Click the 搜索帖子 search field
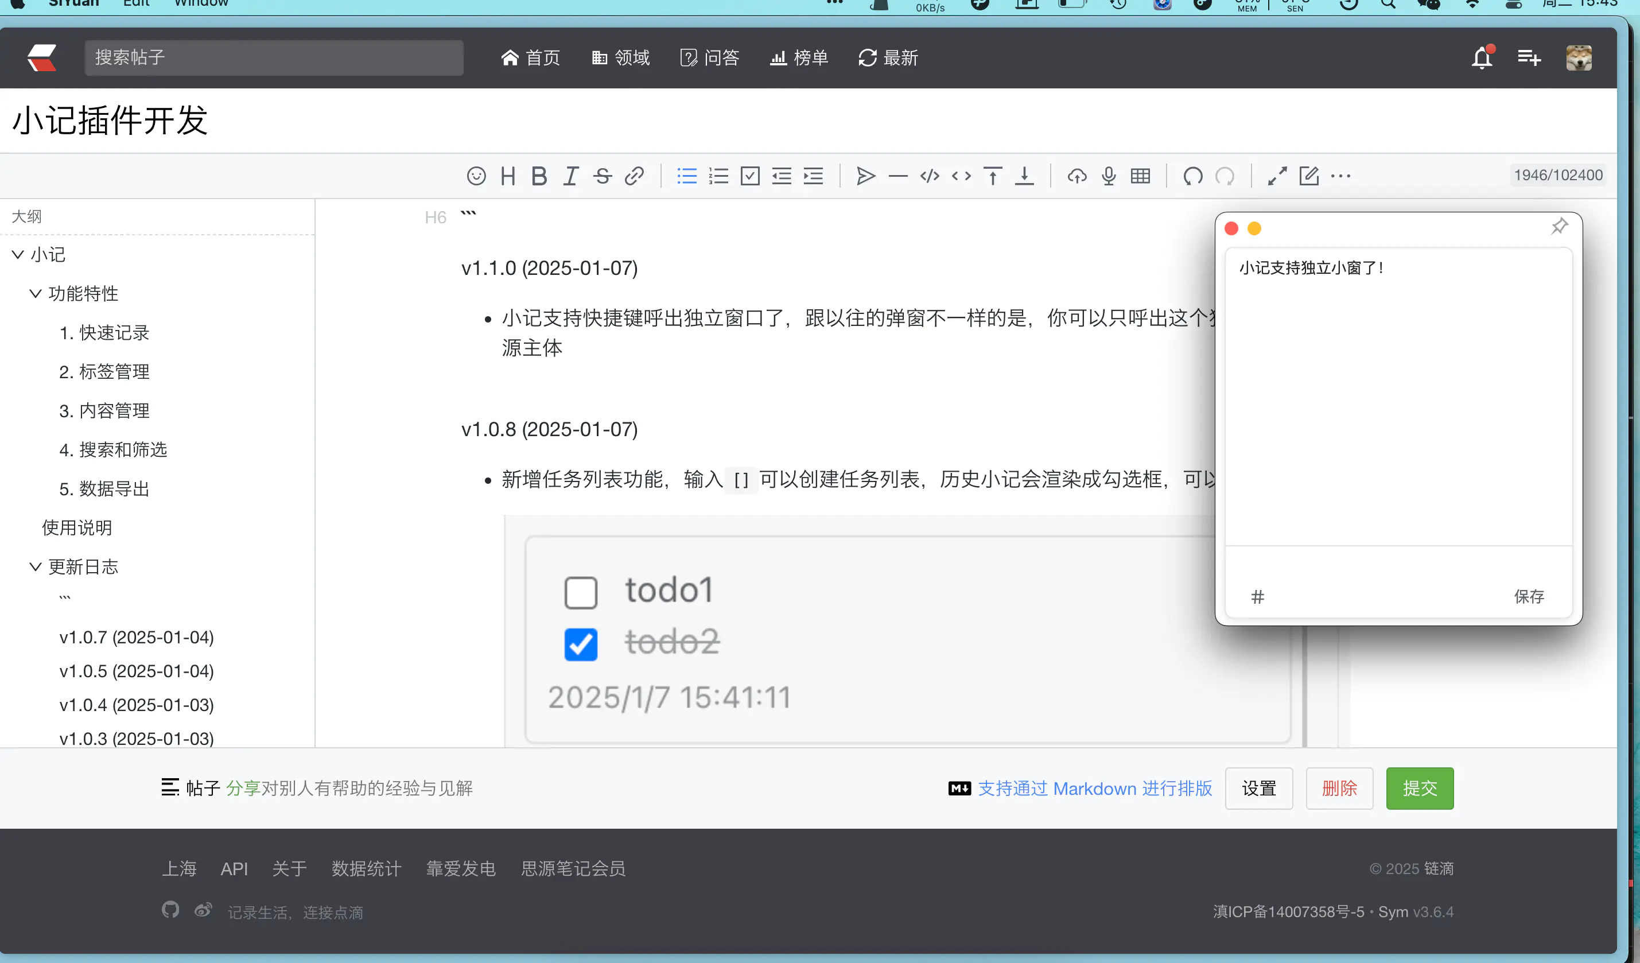This screenshot has height=963, width=1640. coord(273,58)
